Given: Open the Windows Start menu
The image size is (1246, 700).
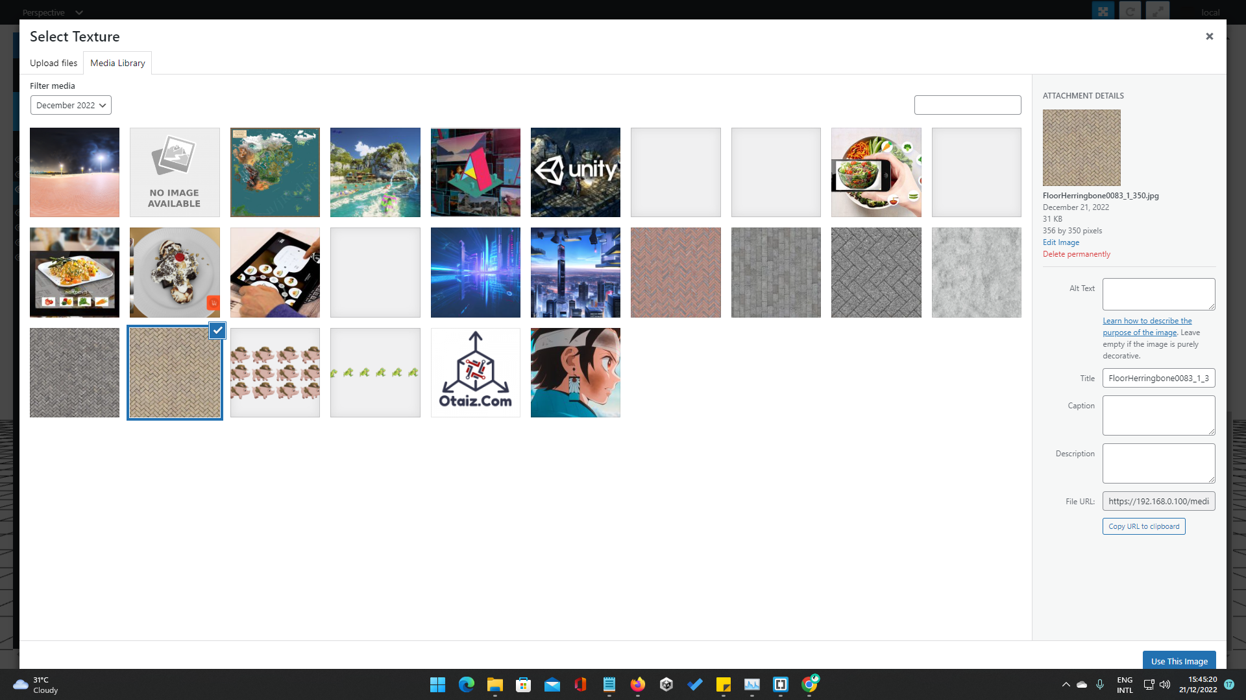Looking at the screenshot, I should [x=438, y=684].
